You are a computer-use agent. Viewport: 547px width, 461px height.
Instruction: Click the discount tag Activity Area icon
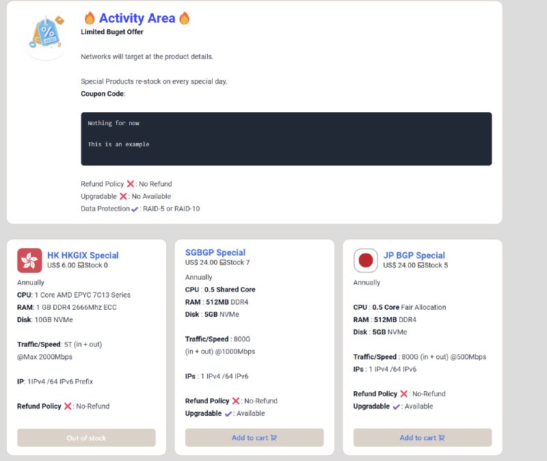[x=46, y=34]
